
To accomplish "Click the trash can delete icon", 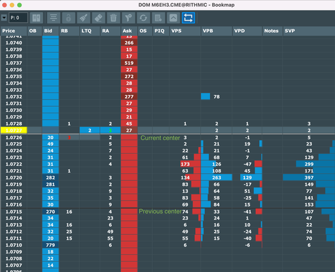I will coord(113,18).
